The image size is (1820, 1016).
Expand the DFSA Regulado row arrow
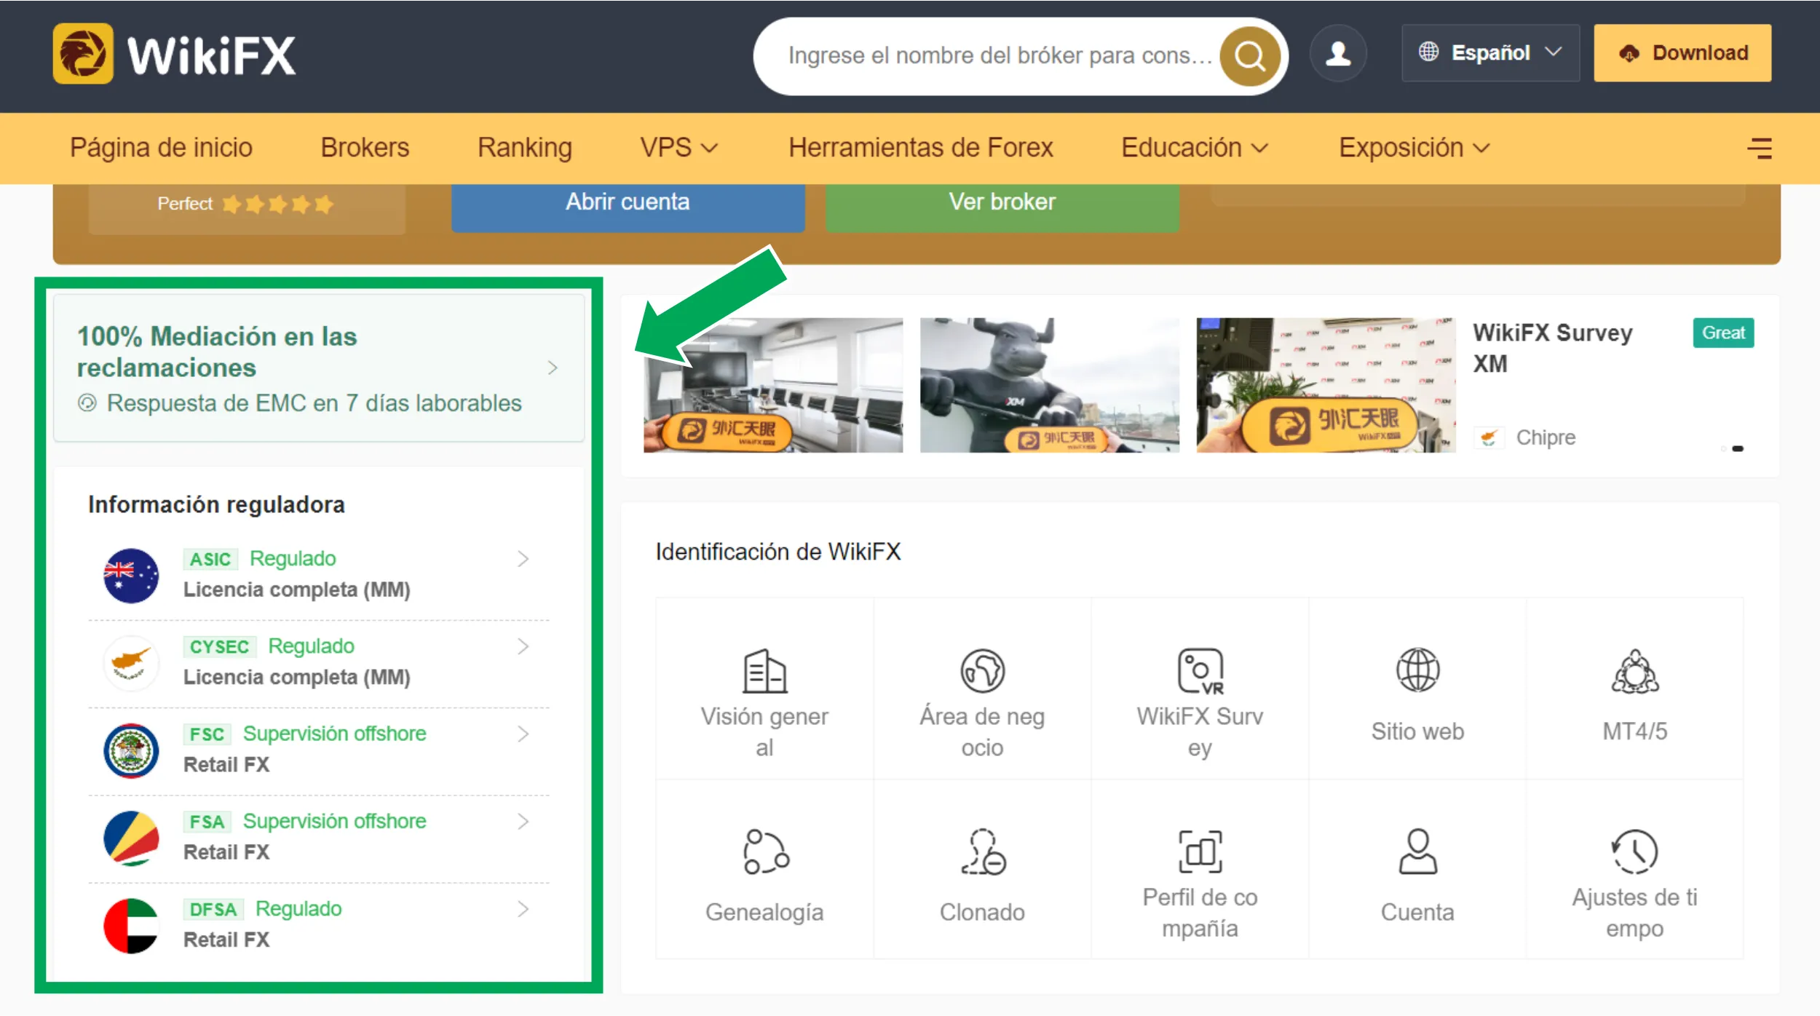click(523, 909)
